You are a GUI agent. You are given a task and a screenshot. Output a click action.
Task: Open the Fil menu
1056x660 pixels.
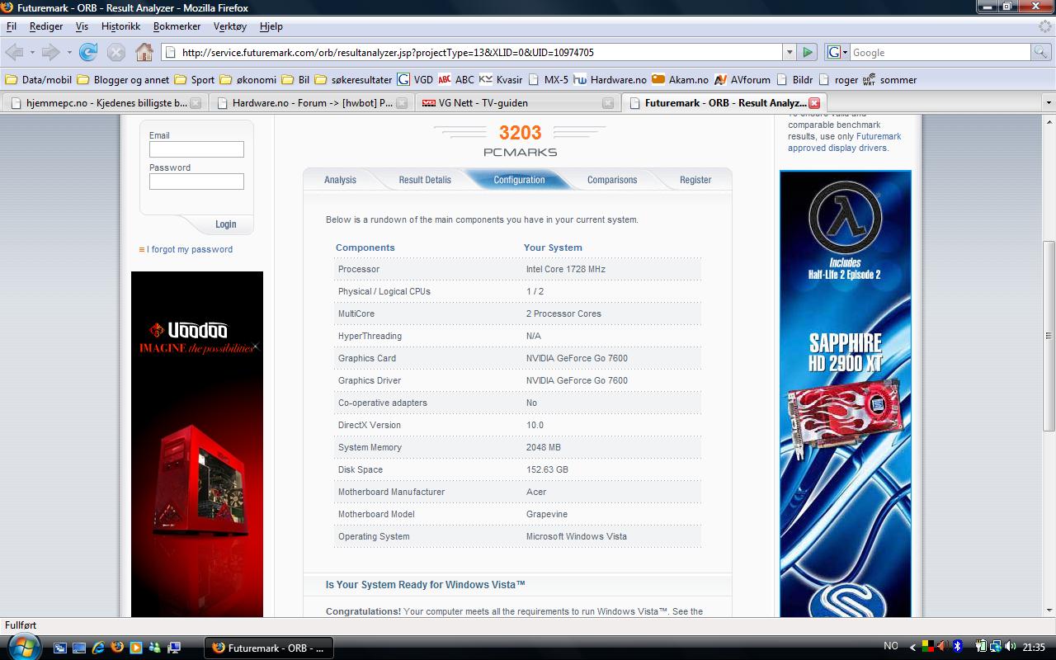tap(12, 26)
